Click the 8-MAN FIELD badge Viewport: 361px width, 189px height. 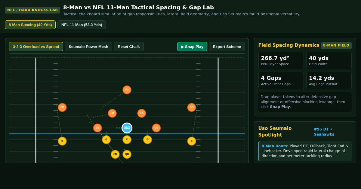[336, 46]
